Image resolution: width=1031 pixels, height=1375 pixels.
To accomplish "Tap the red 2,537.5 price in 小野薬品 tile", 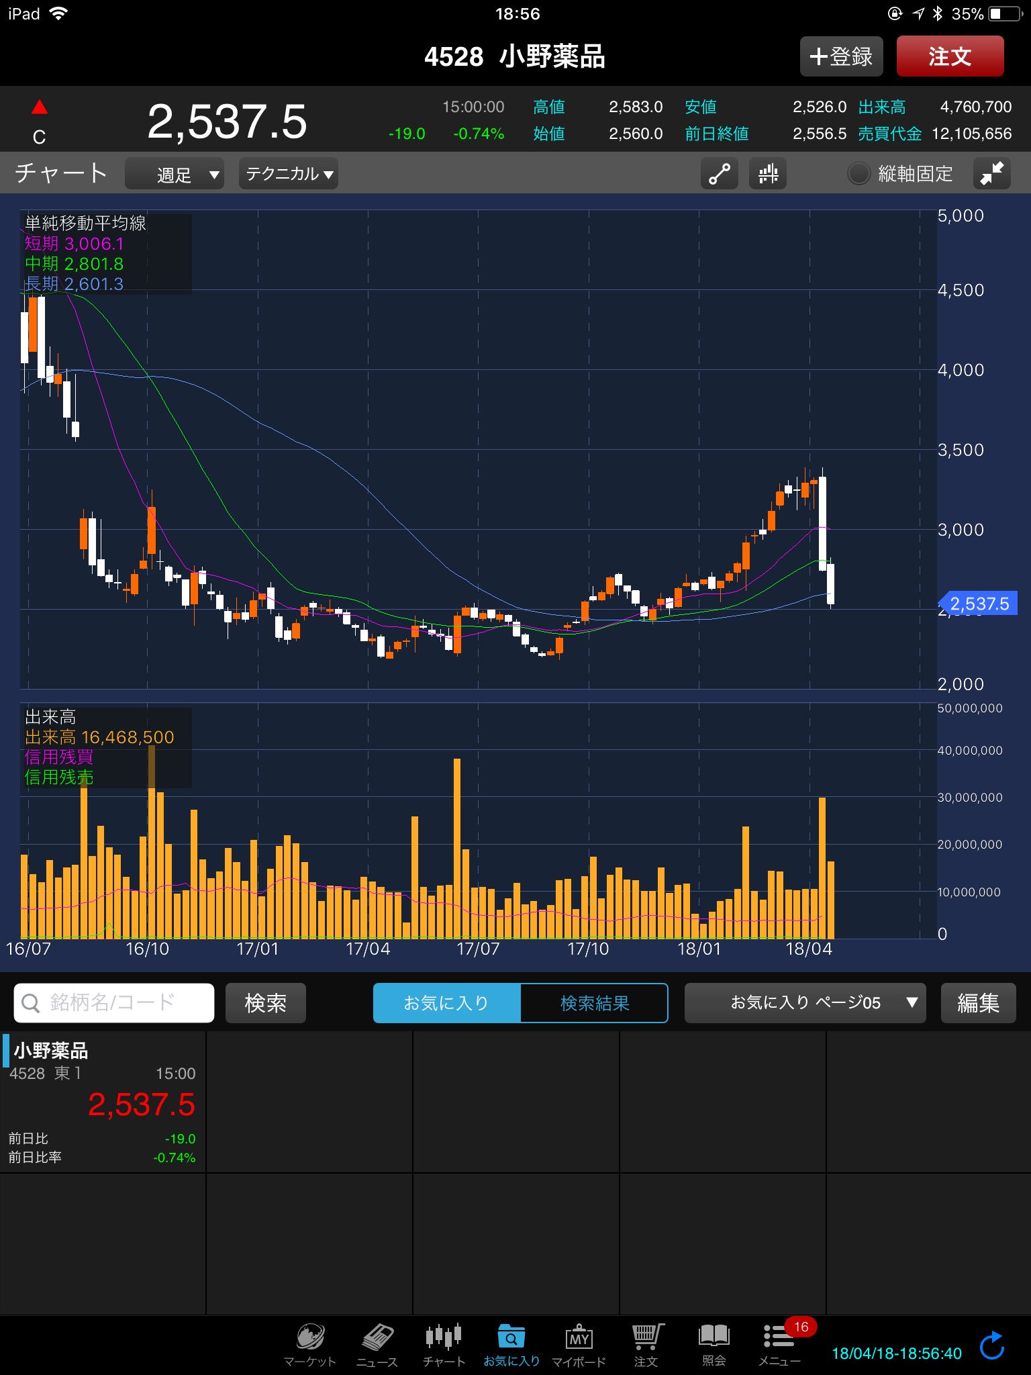I will 142,1104.
